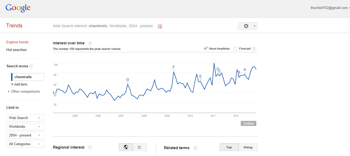The image size is (350, 156).
Task: Click help icon next to Forecast
Action: point(254,49)
